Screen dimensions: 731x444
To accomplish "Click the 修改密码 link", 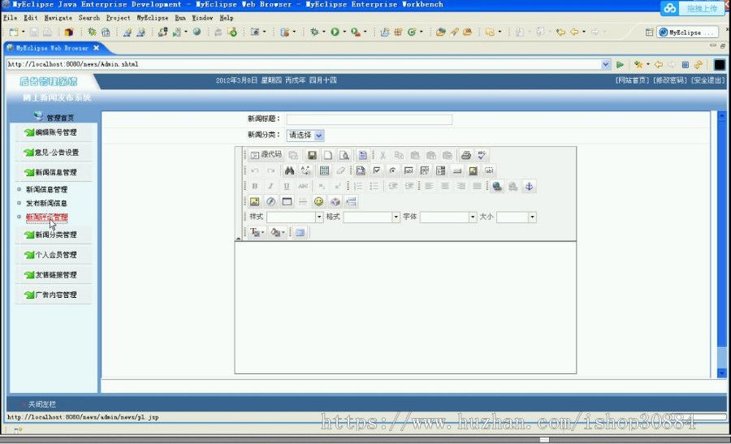I will point(670,80).
